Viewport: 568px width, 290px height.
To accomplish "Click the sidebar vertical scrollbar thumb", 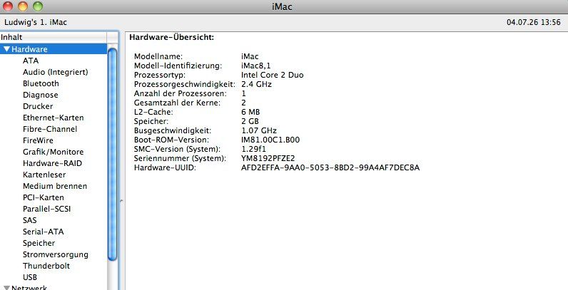I will (113, 155).
